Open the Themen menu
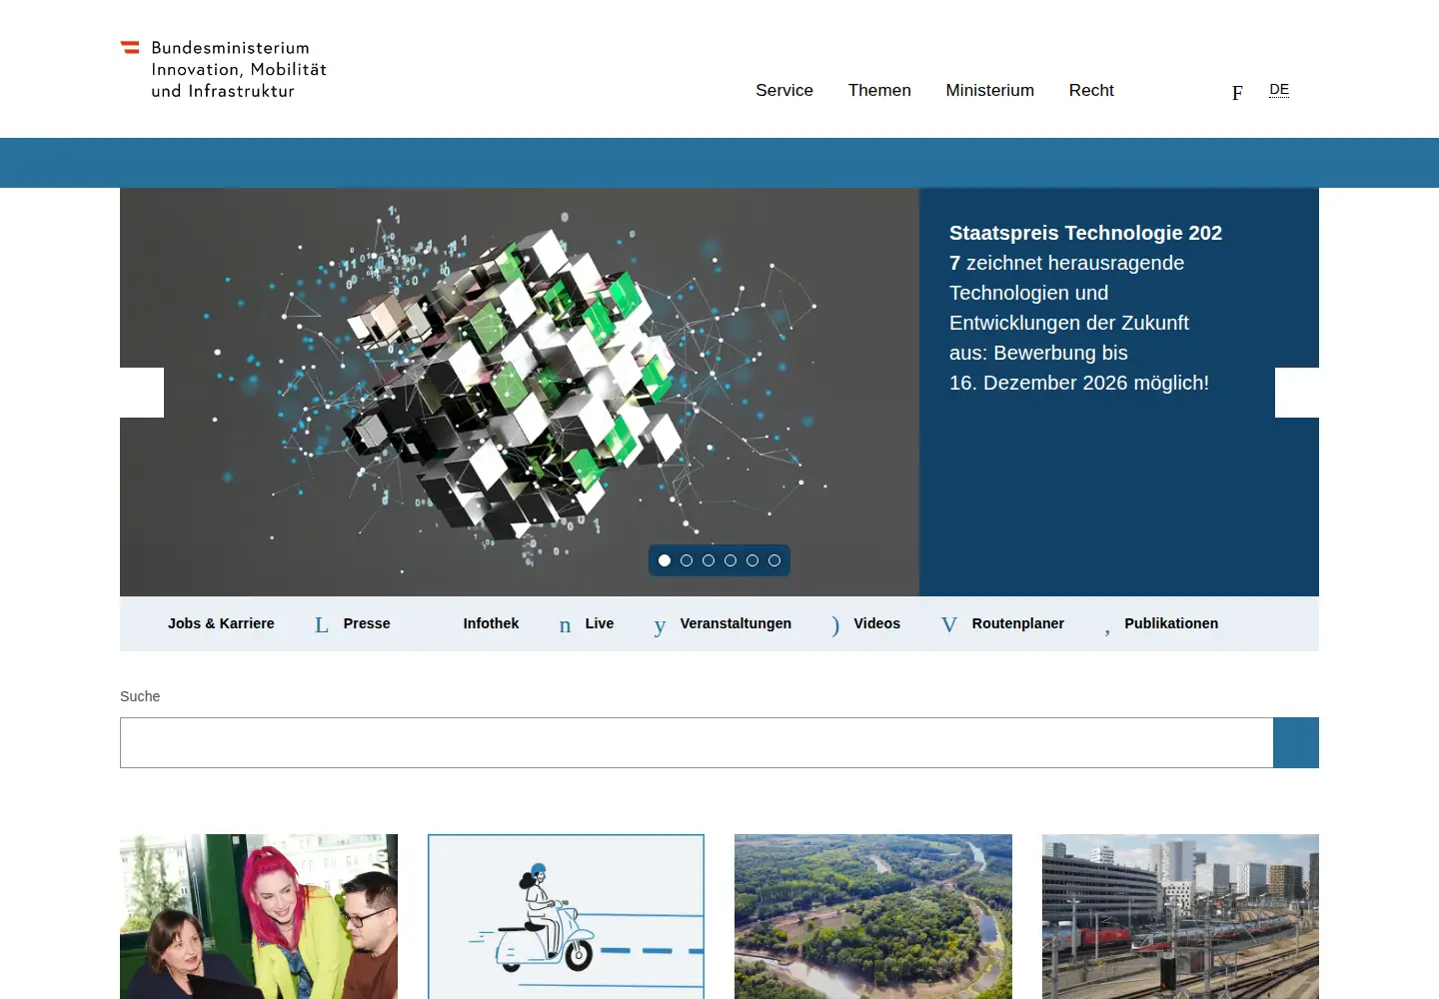The image size is (1439, 999). pos(879,90)
